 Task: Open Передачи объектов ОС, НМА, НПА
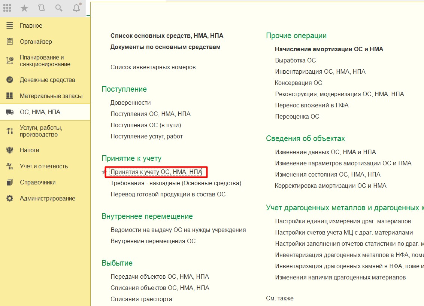click(160, 276)
